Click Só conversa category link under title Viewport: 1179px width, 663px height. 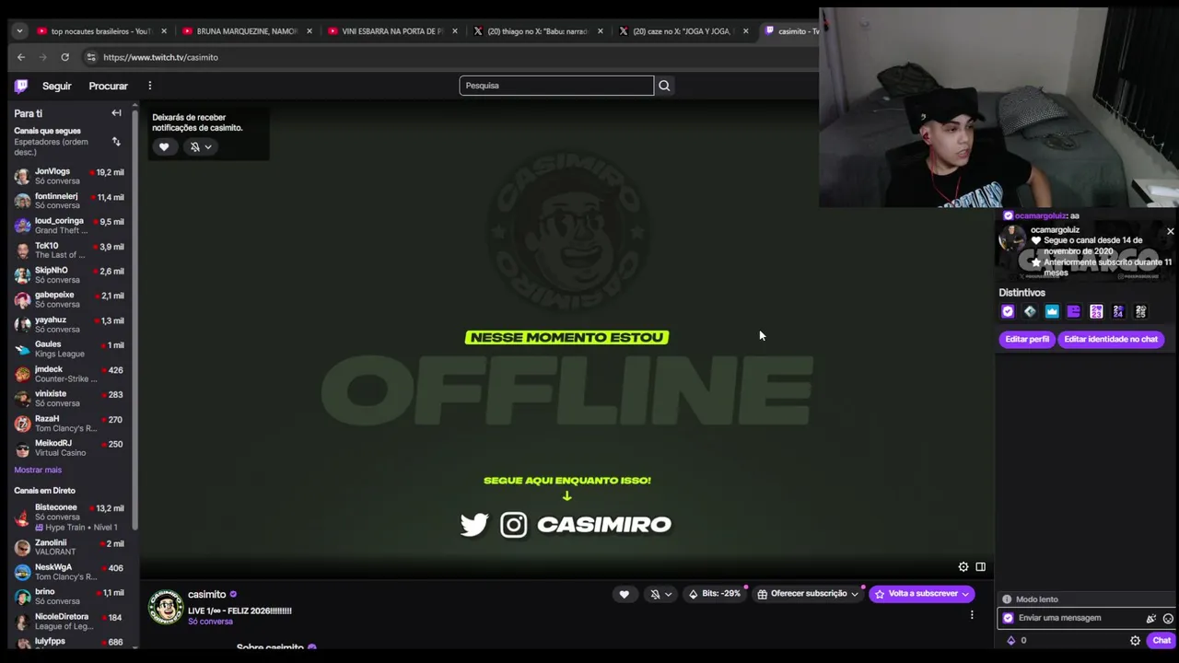point(210,622)
